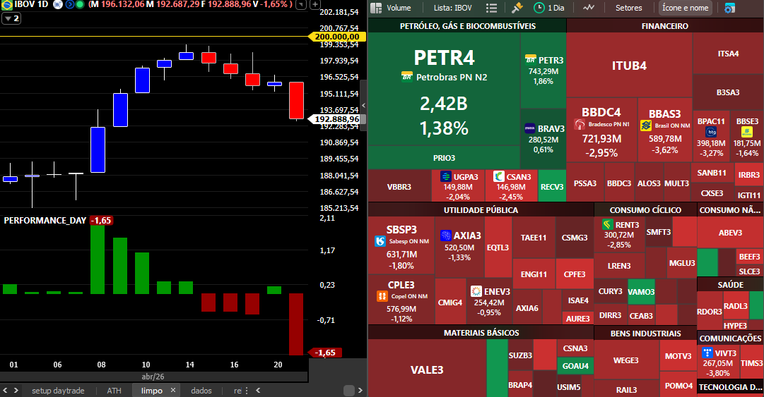Image resolution: width=764 pixels, height=397 pixels.
Task: Click the tab scroll-right chevron at far right
Action: pyautogui.click(x=360, y=390)
